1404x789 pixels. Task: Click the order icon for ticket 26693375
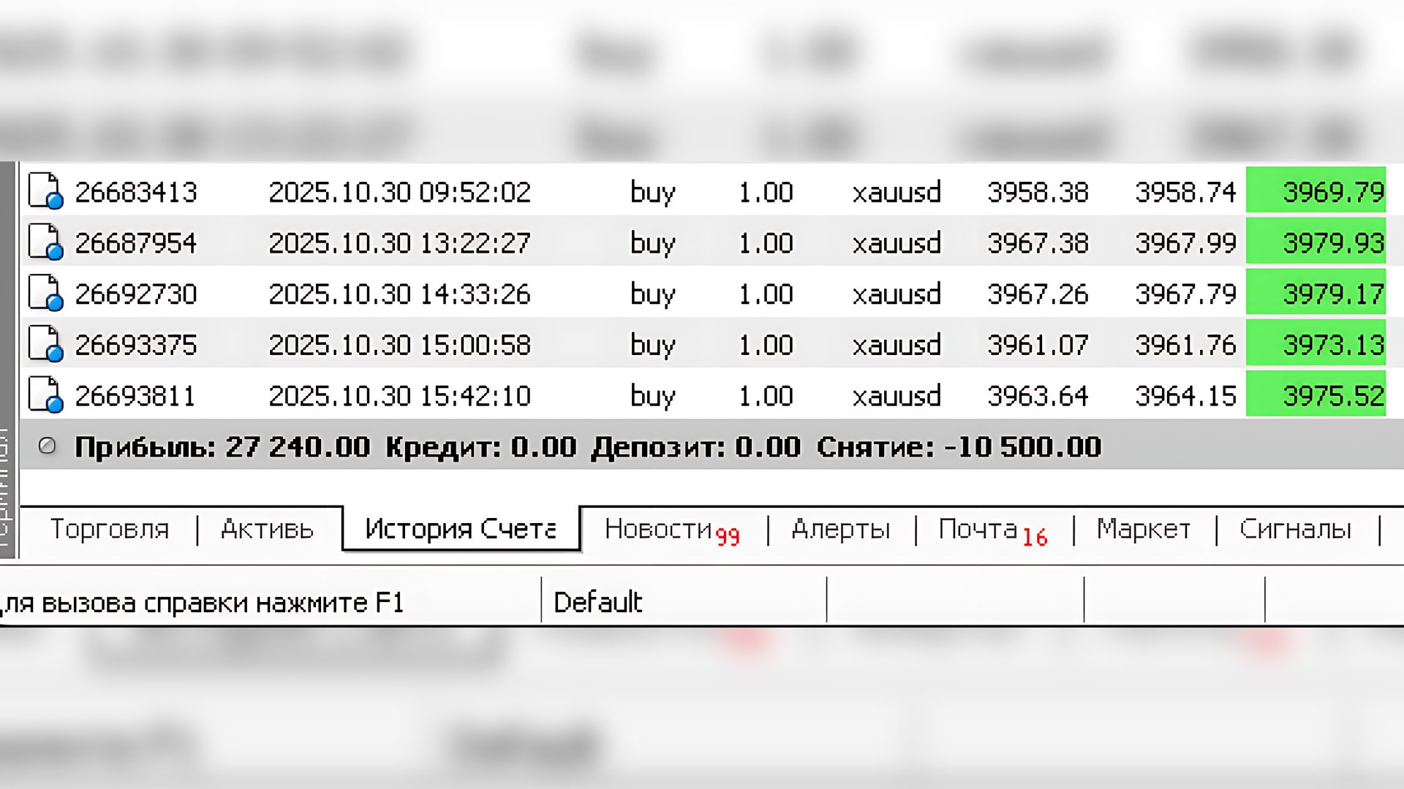click(x=45, y=344)
